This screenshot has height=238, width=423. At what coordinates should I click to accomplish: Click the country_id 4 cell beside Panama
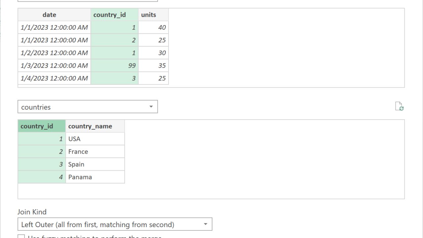point(42,177)
